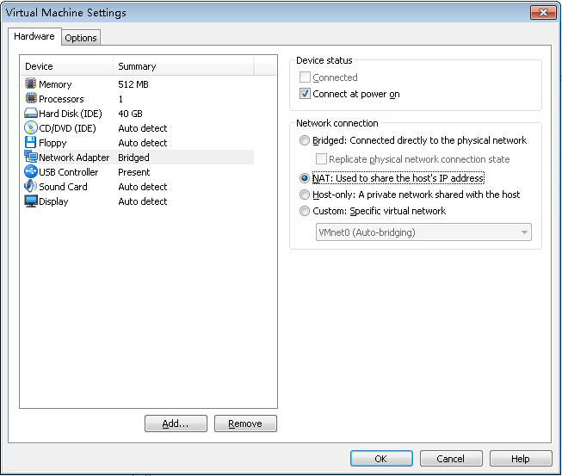Select the Floppy device label

[x=52, y=143]
